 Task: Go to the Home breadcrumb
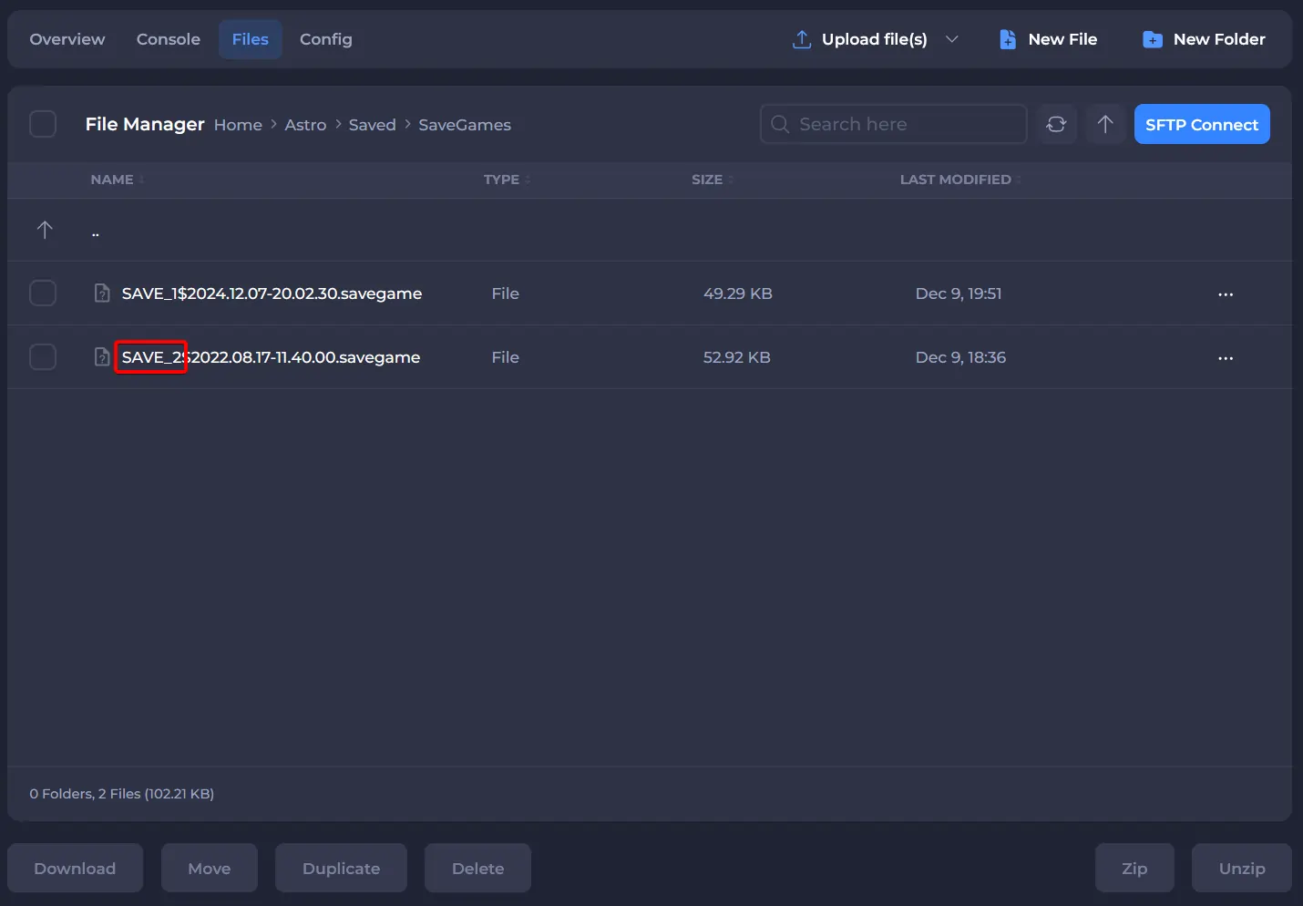(238, 125)
